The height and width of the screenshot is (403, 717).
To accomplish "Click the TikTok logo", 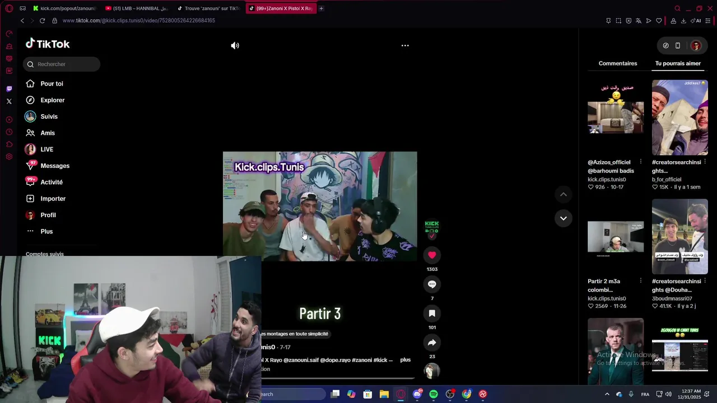I will (48, 44).
